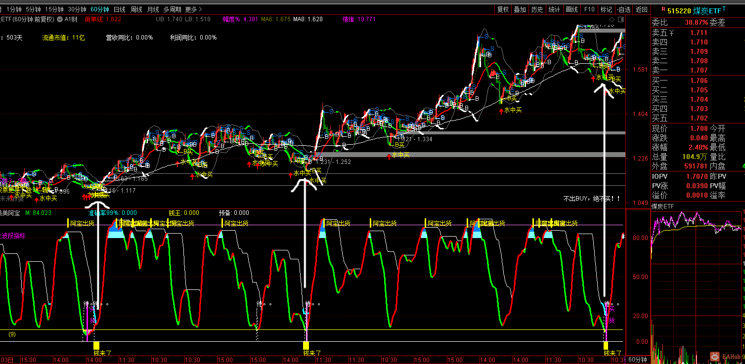745x364 pixels.
Task: Click the 外盘 591781 value
Action: (696, 166)
